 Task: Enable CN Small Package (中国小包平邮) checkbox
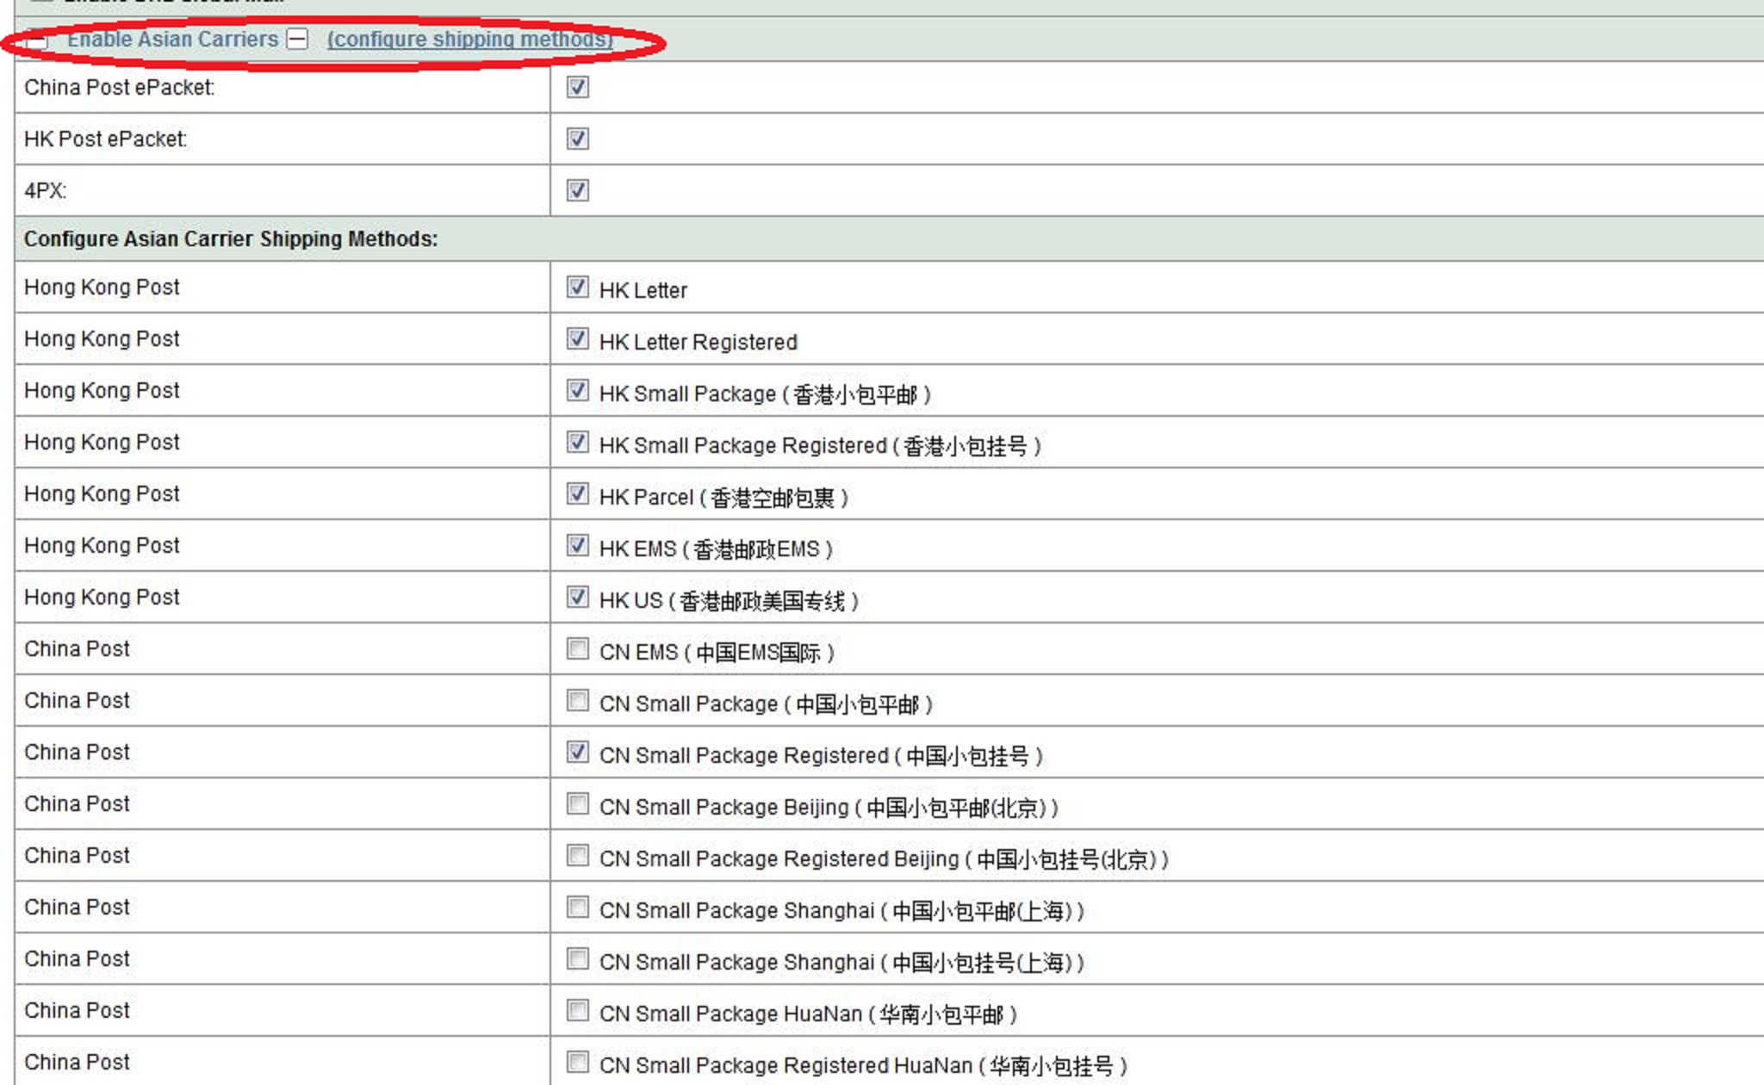tap(578, 700)
